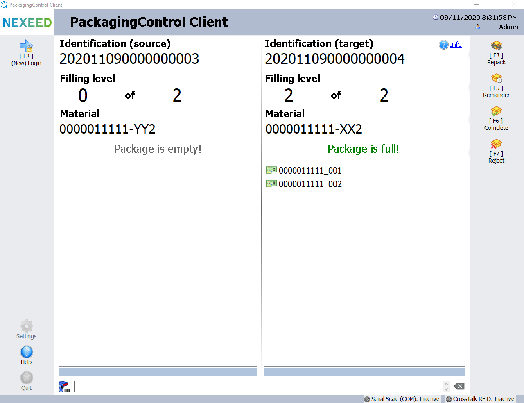The image size is (524, 403).
Task: Click the barcode scanner icon
Action: pos(64,387)
